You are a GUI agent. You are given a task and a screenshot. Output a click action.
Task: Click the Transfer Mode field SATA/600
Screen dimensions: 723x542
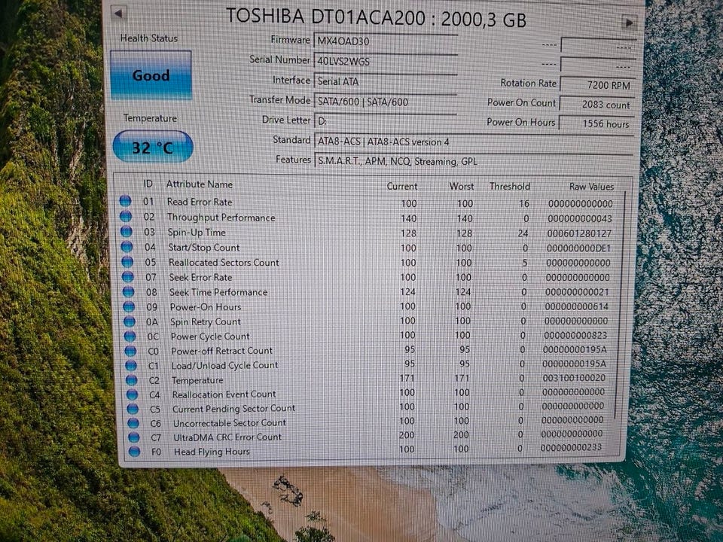[x=386, y=102]
